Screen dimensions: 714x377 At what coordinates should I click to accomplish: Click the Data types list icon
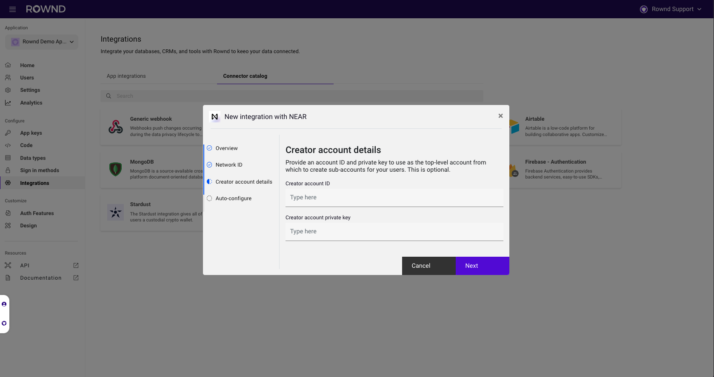(8, 158)
